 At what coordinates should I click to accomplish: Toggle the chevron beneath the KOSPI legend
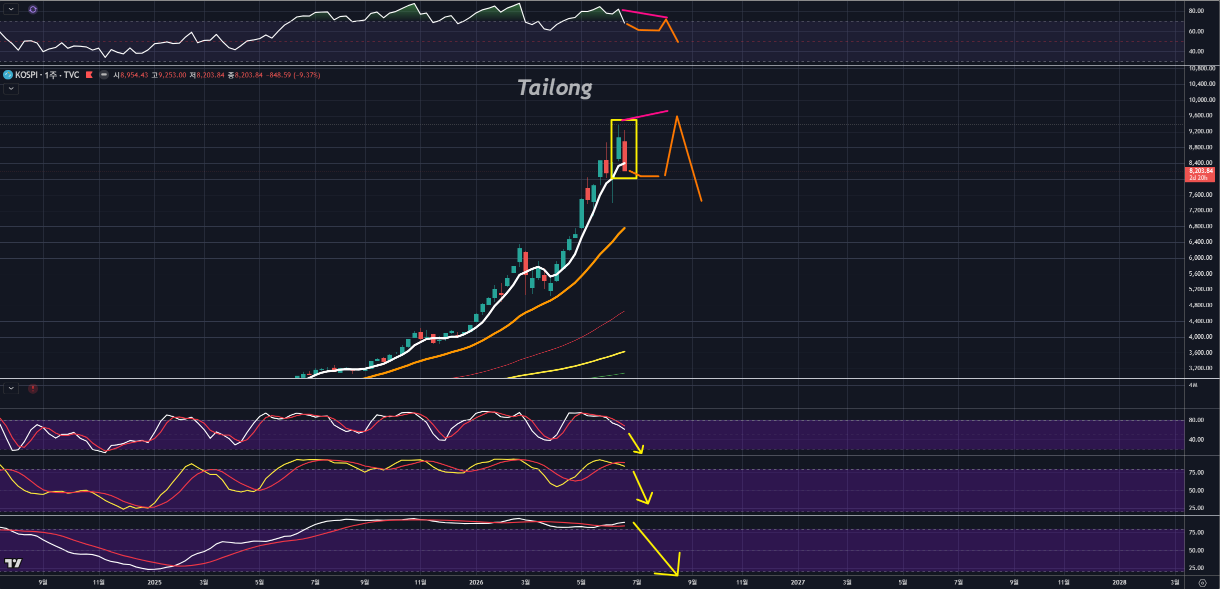point(11,89)
